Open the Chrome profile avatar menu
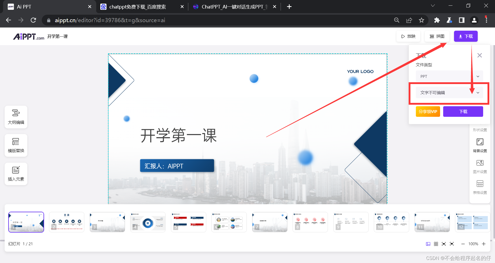The height and width of the screenshot is (263, 495). [474, 20]
